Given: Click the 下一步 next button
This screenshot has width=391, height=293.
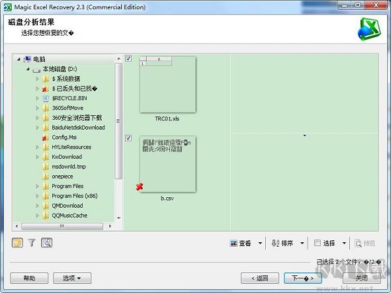Looking at the screenshot, I should [x=303, y=278].
